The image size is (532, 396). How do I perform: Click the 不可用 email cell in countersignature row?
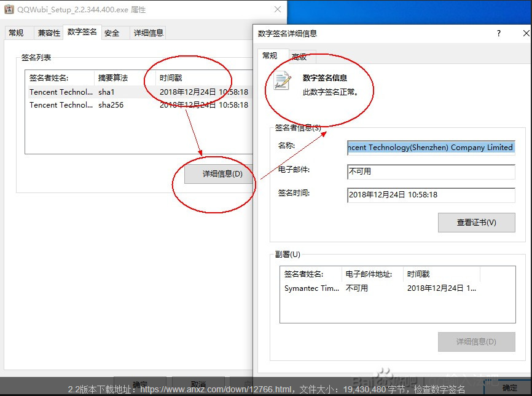click(x=356, y=288)
